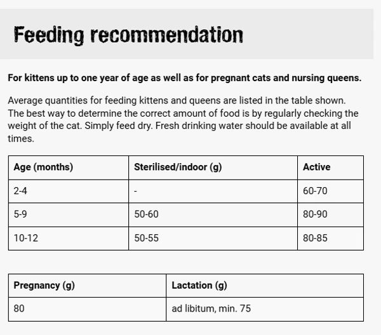Screen dimensions: 381x335
Task: Select the pregnancy amount cell showing 80
Action: click(19, 309)
